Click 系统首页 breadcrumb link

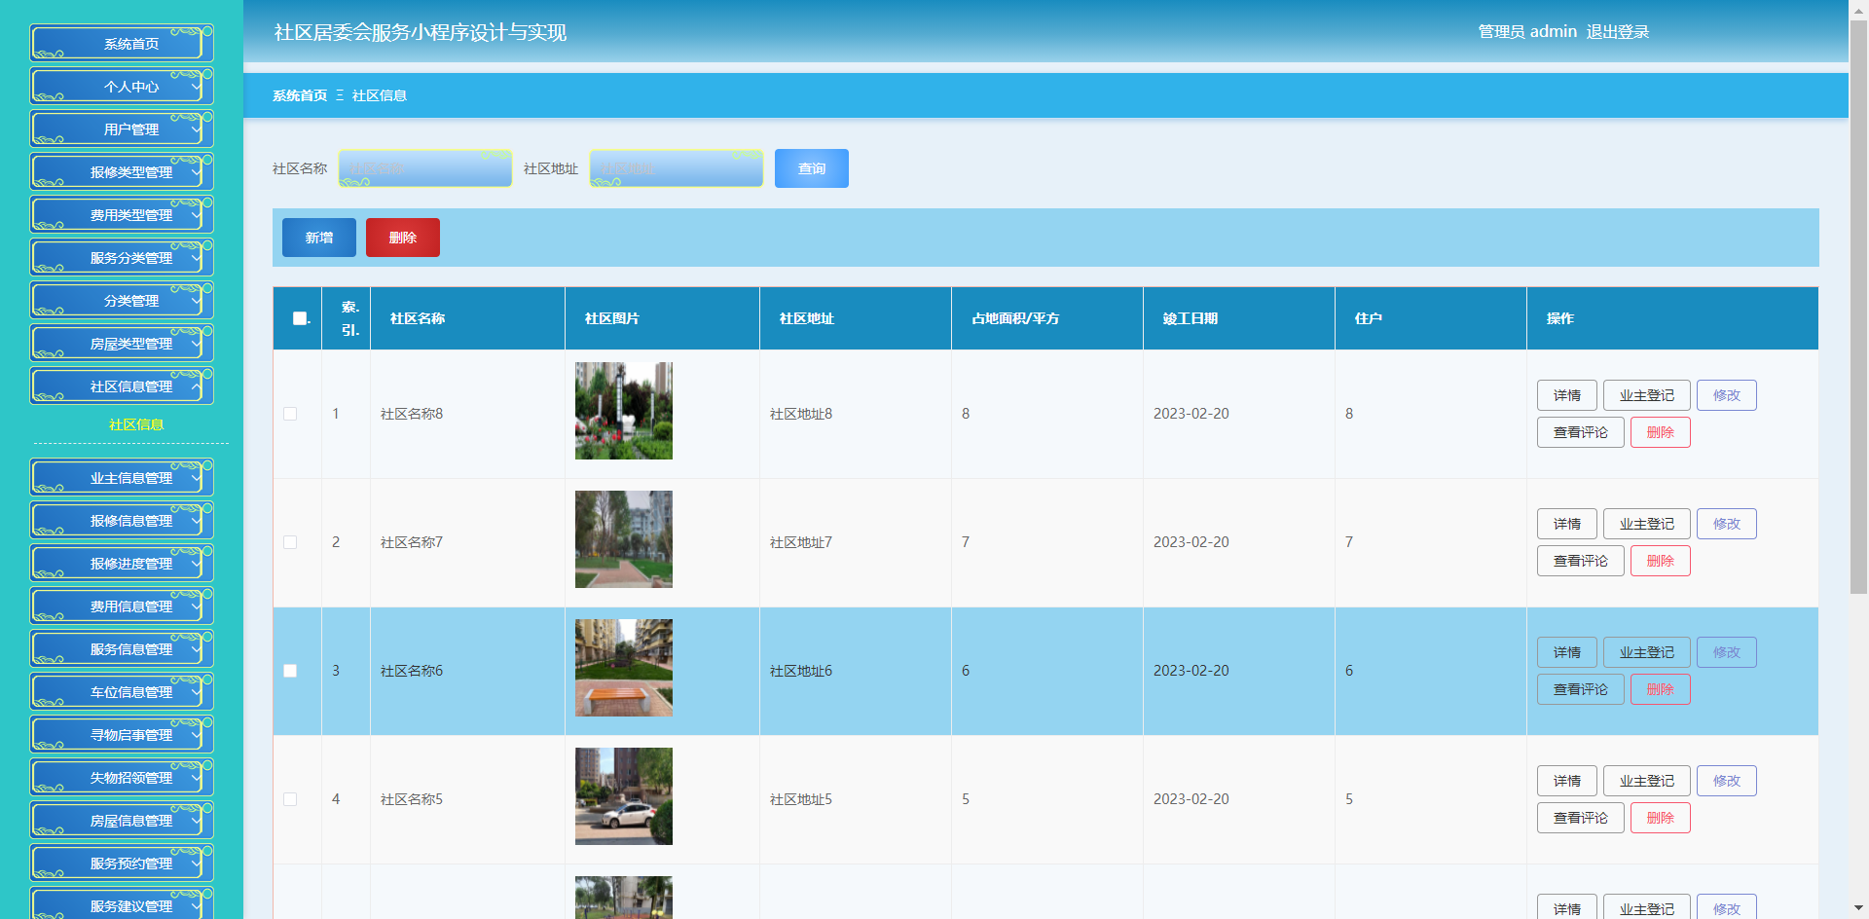(x=300, y=95)
